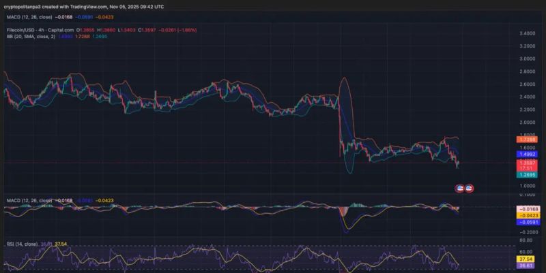Click the yellow 37.54 value in RSI legend

click(61, 244)
